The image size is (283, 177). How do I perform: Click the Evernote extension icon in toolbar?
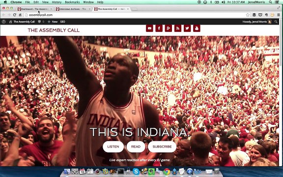(266, 15)
